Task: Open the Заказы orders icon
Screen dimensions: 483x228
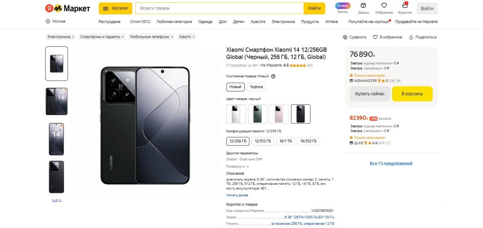Action: coord(363,6)
